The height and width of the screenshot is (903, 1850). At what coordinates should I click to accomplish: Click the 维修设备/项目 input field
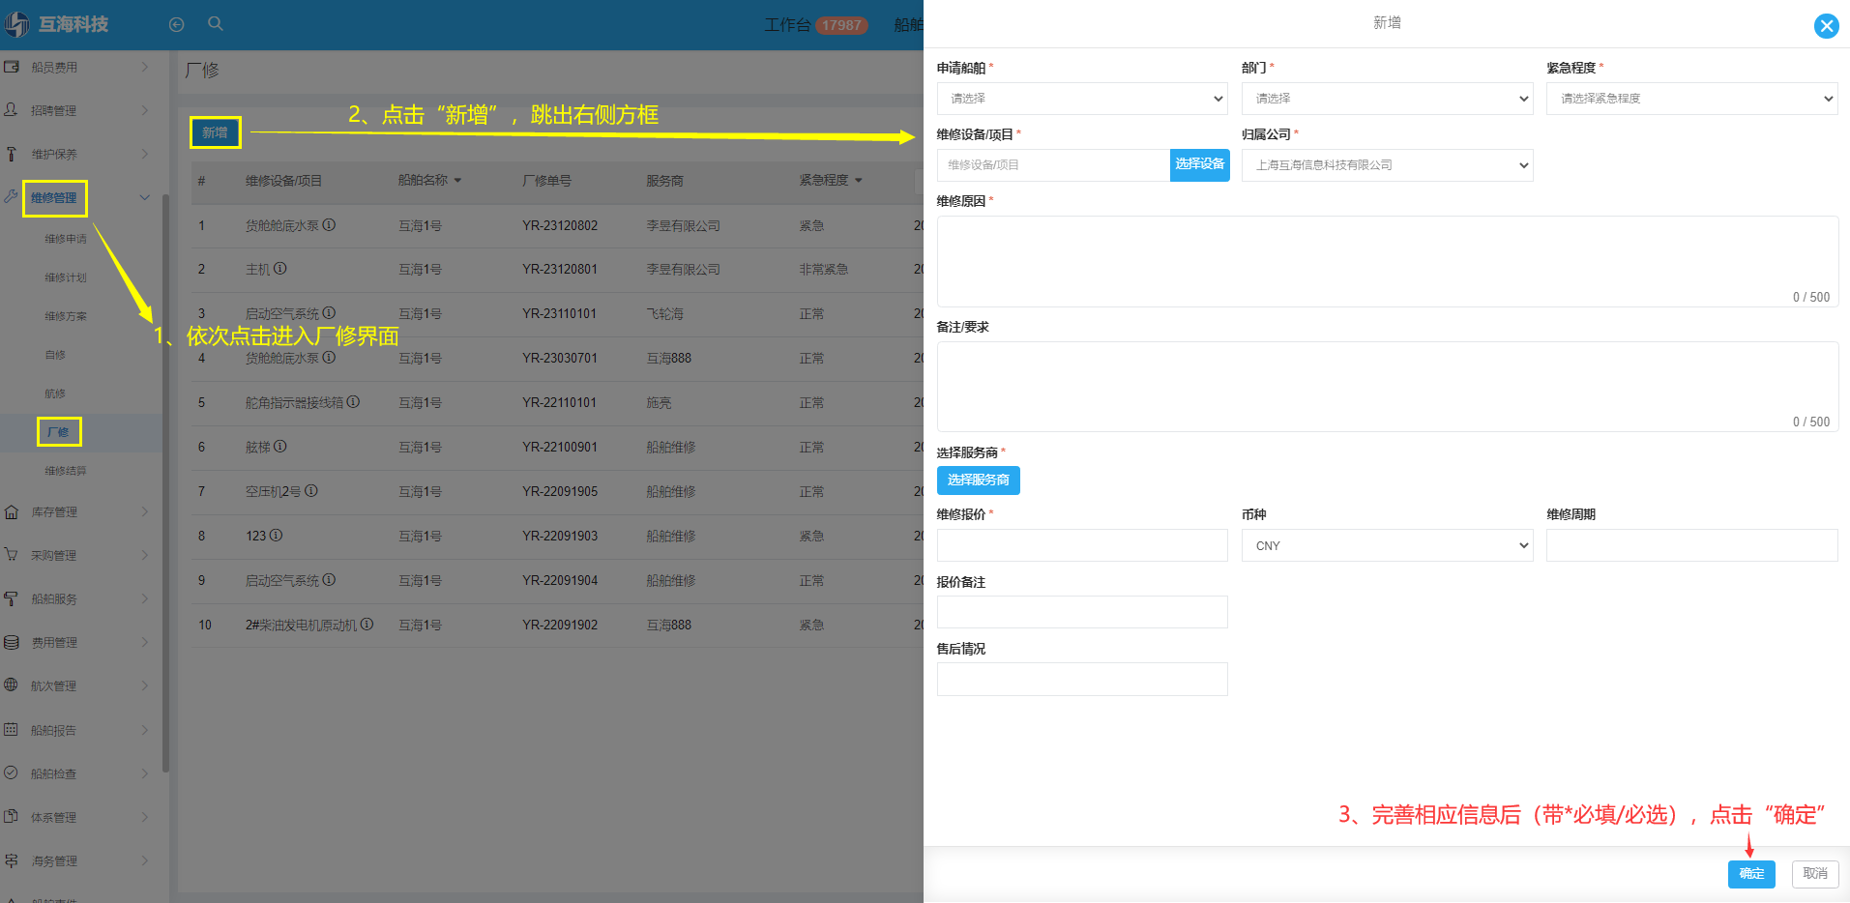1053,165
